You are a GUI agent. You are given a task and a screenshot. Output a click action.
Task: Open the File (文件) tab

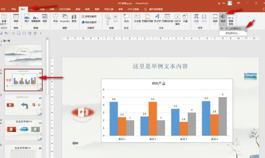click(3, 9)
